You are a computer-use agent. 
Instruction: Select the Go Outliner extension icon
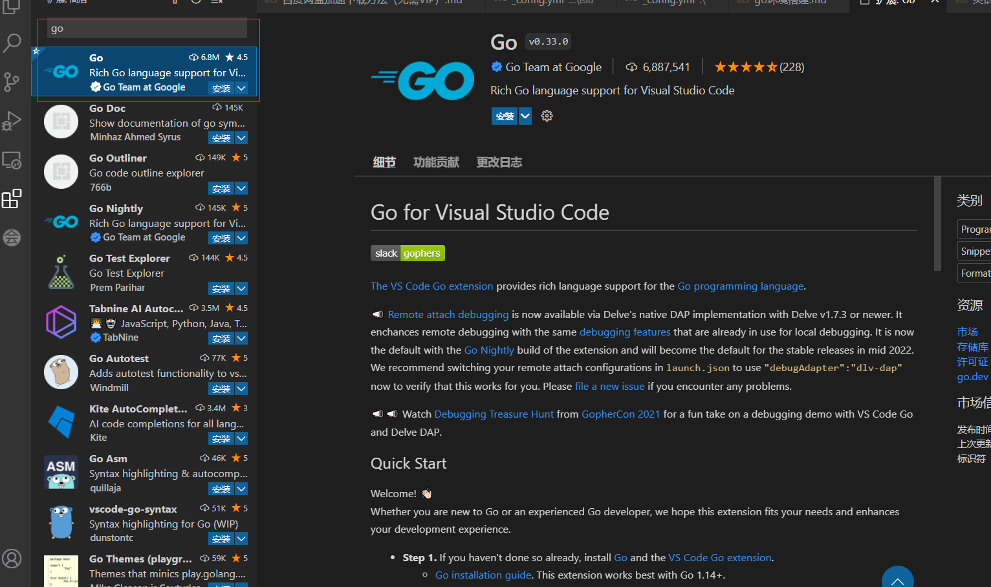[x=61, y=171]
